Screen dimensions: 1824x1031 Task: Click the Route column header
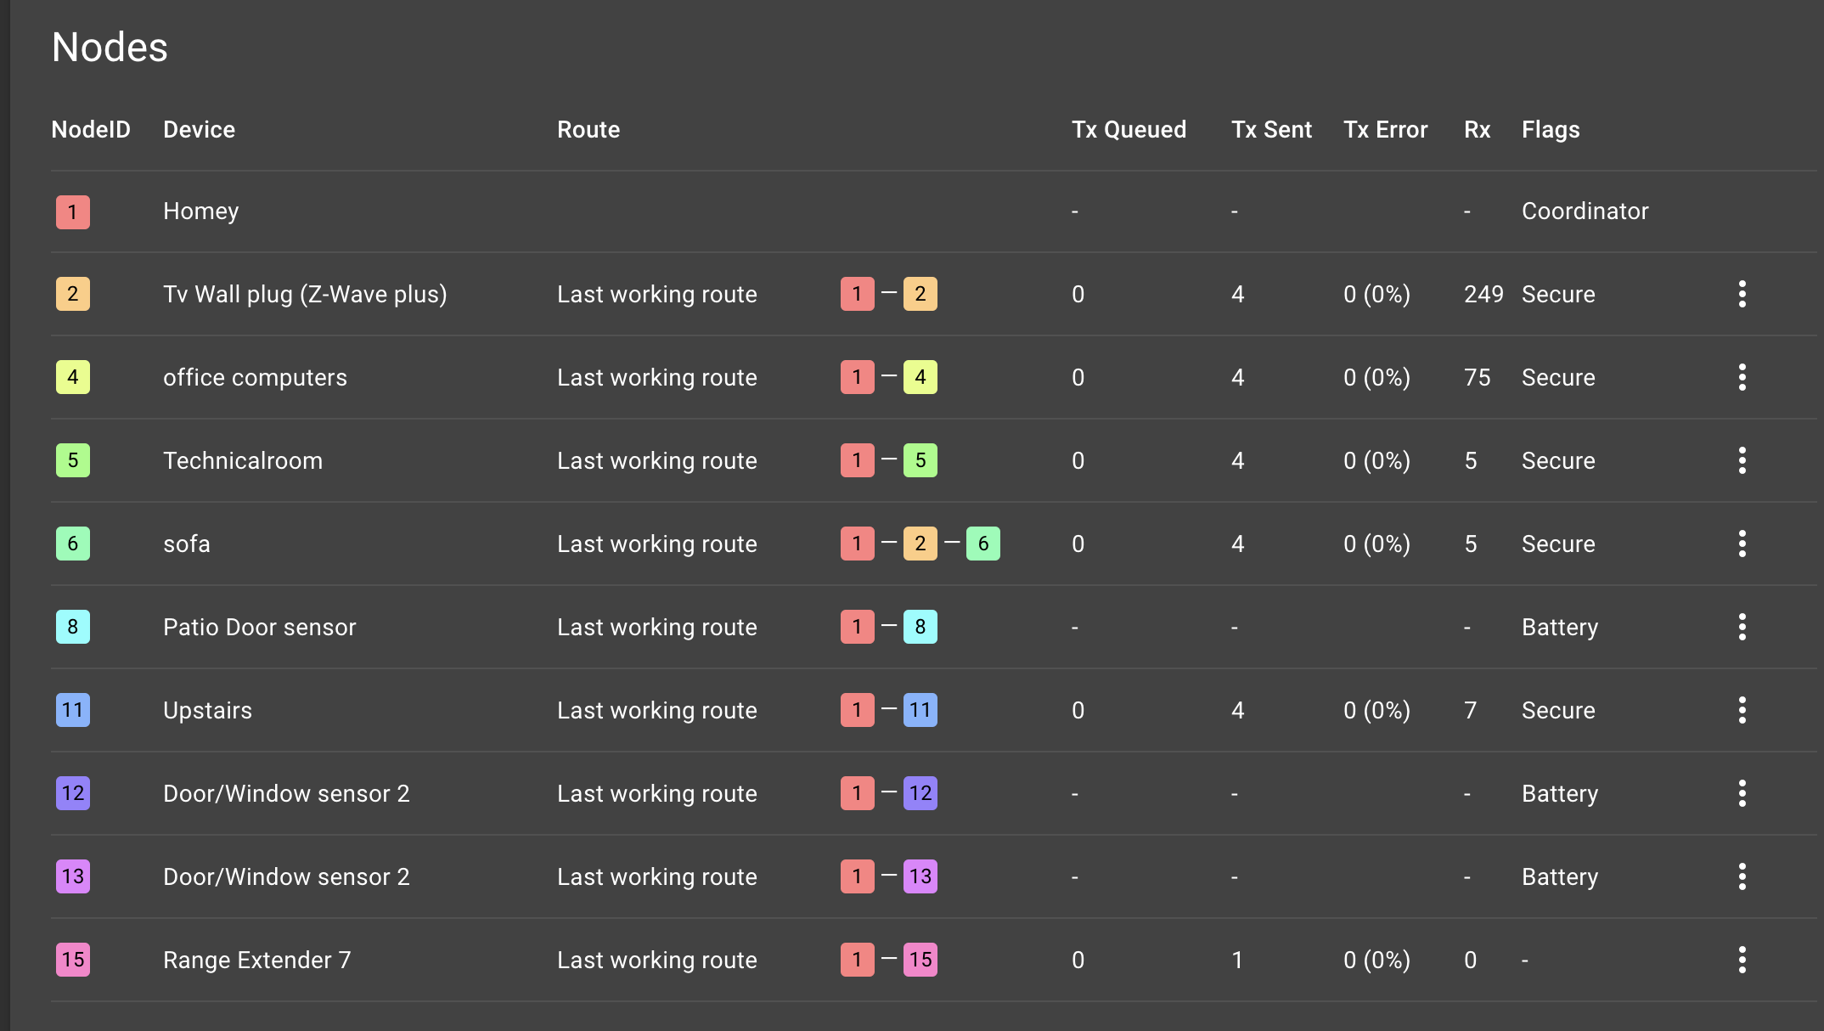coord(588,130)
